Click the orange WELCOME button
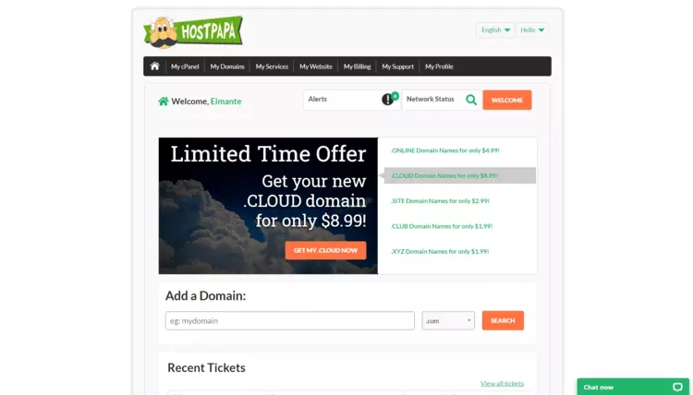Image resolution: width=693 pixels, height=395 pixels. 507,101
